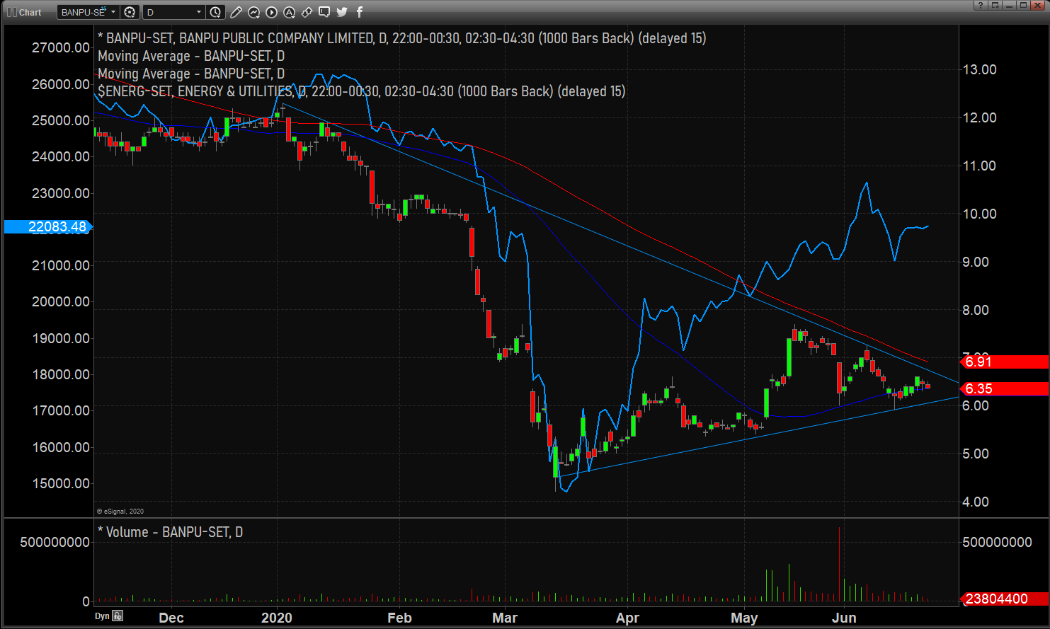The width and height of the screenshot is (1050, 629).
Task: Click the 15000.00 value on the index axis
Action: [x=61, y=484]
